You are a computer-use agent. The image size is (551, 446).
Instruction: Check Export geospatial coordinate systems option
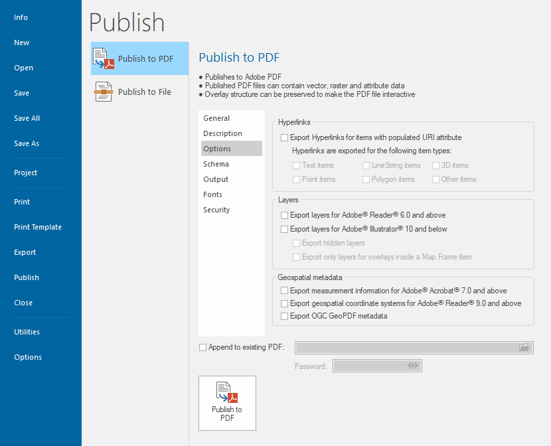click(285, 303)
